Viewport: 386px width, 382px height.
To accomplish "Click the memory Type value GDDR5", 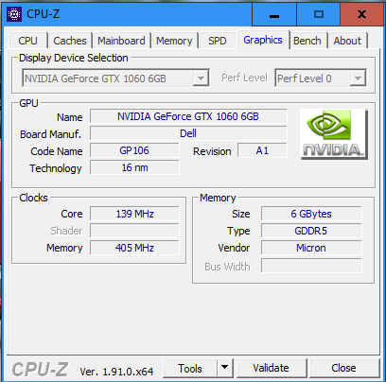I will point(311,231).
